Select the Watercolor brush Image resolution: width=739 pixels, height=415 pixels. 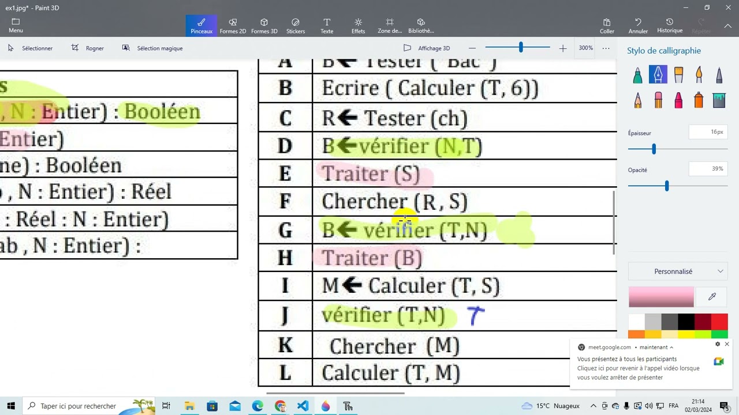pos(699,76)
